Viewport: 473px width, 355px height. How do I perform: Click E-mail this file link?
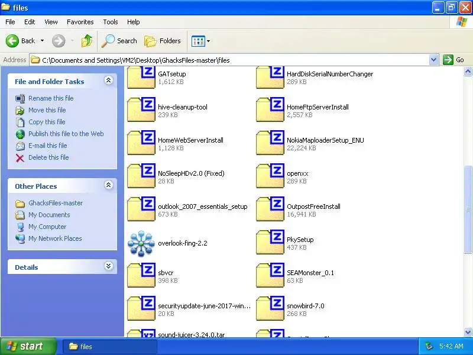[48, 146]
